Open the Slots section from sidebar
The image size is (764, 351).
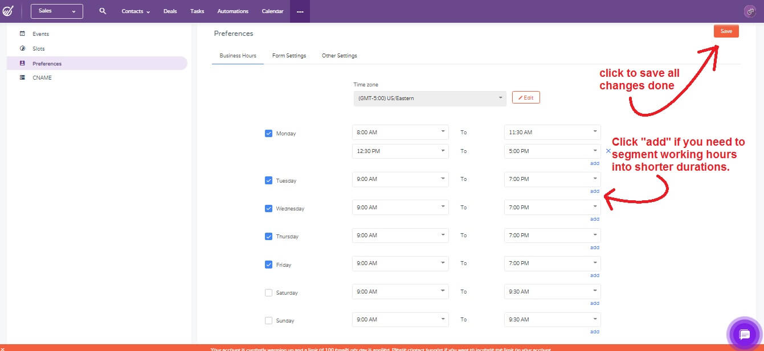coord(23,48)
